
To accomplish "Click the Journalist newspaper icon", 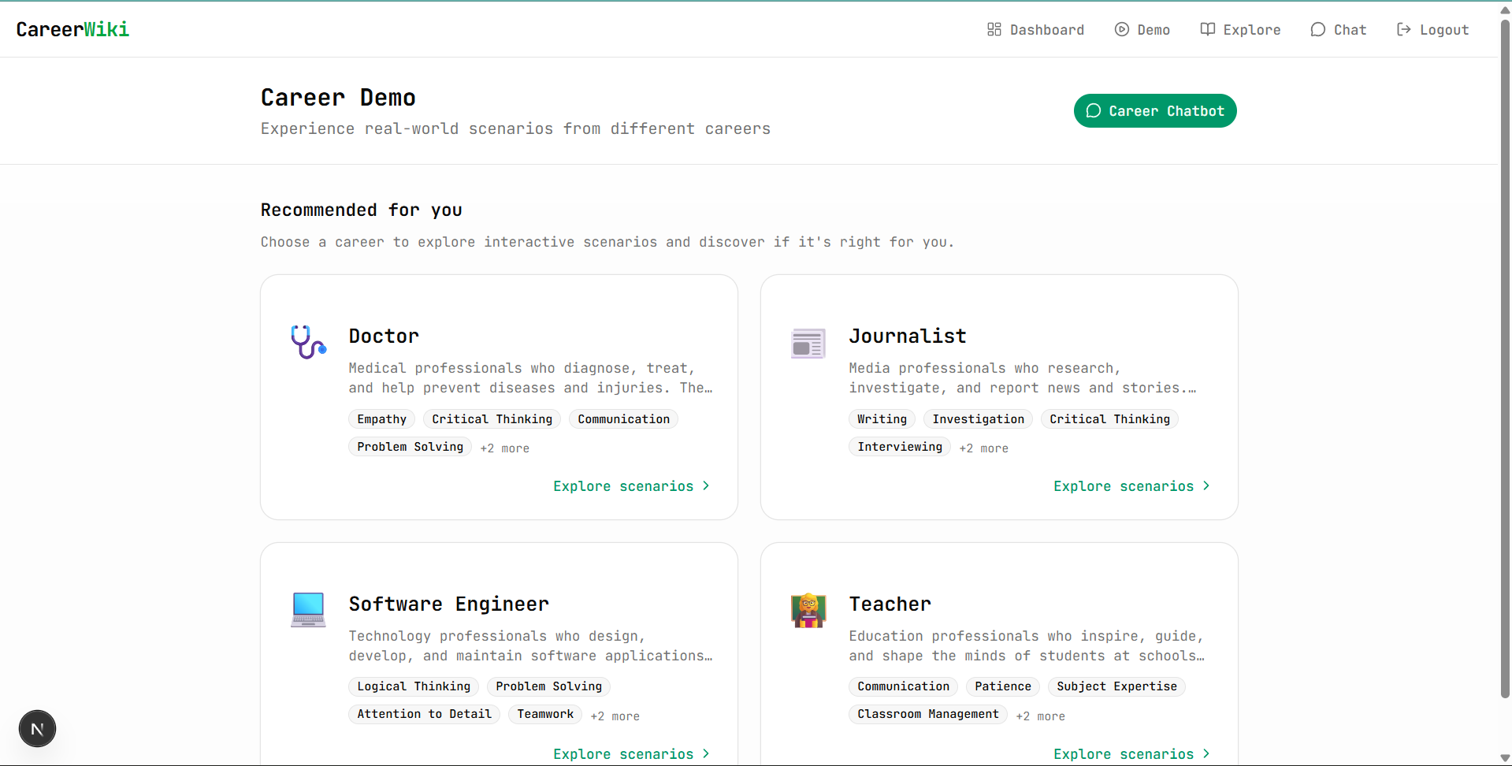I will (x=808, y=343).
